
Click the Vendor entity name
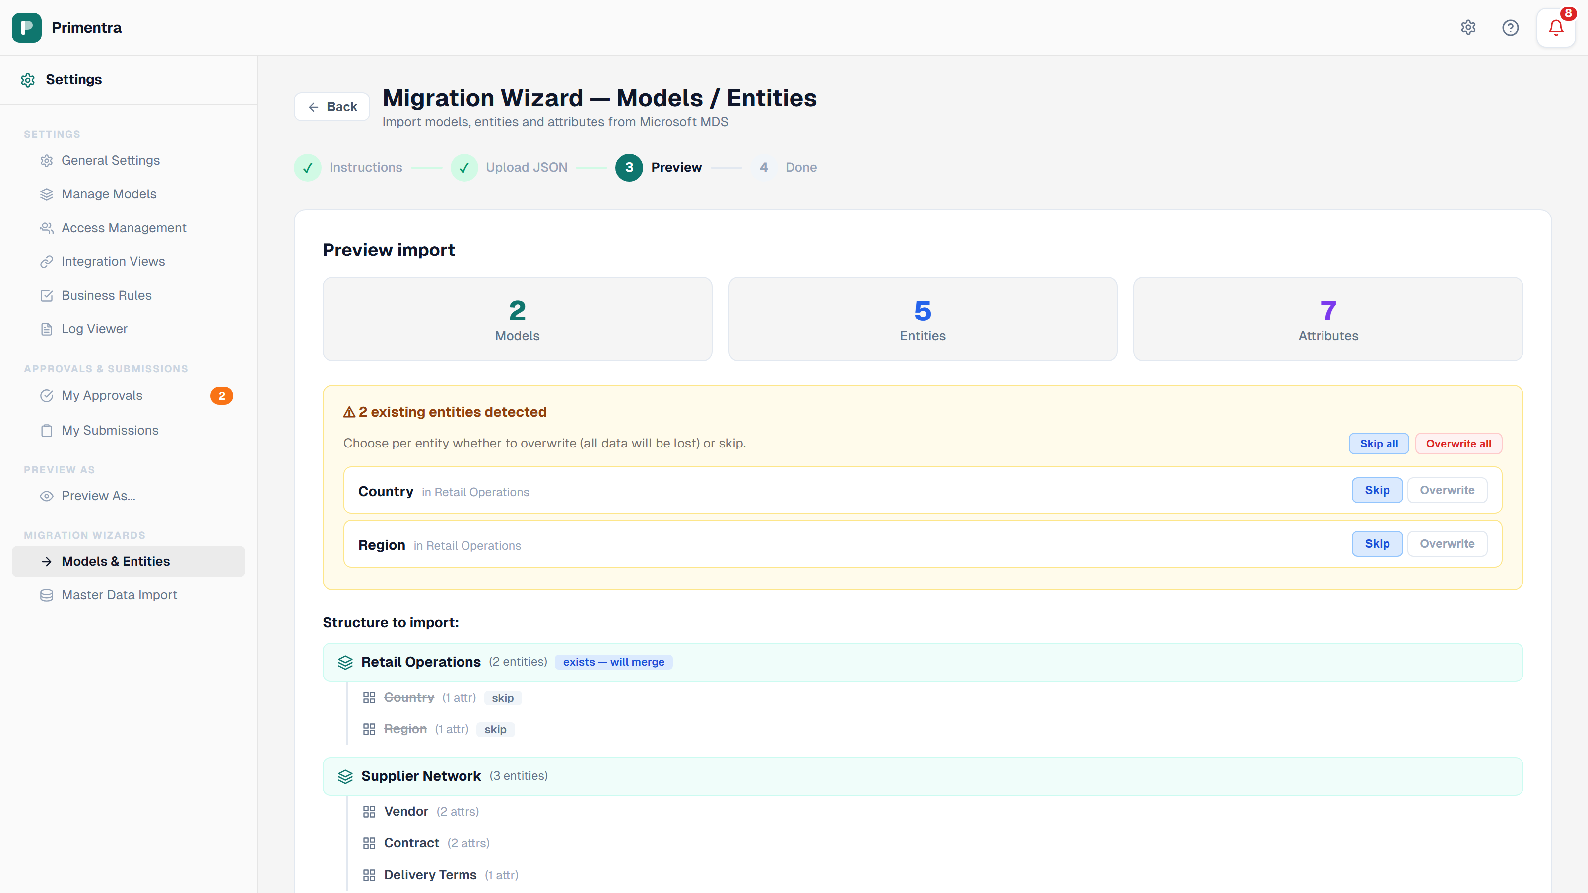[405, 812]
